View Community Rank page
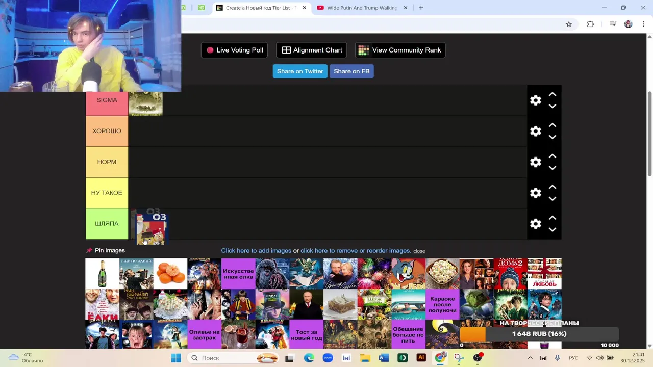Image resolution: width=653 pixels, height=367 pixels. pyautogui.click(x=400, y=50)
